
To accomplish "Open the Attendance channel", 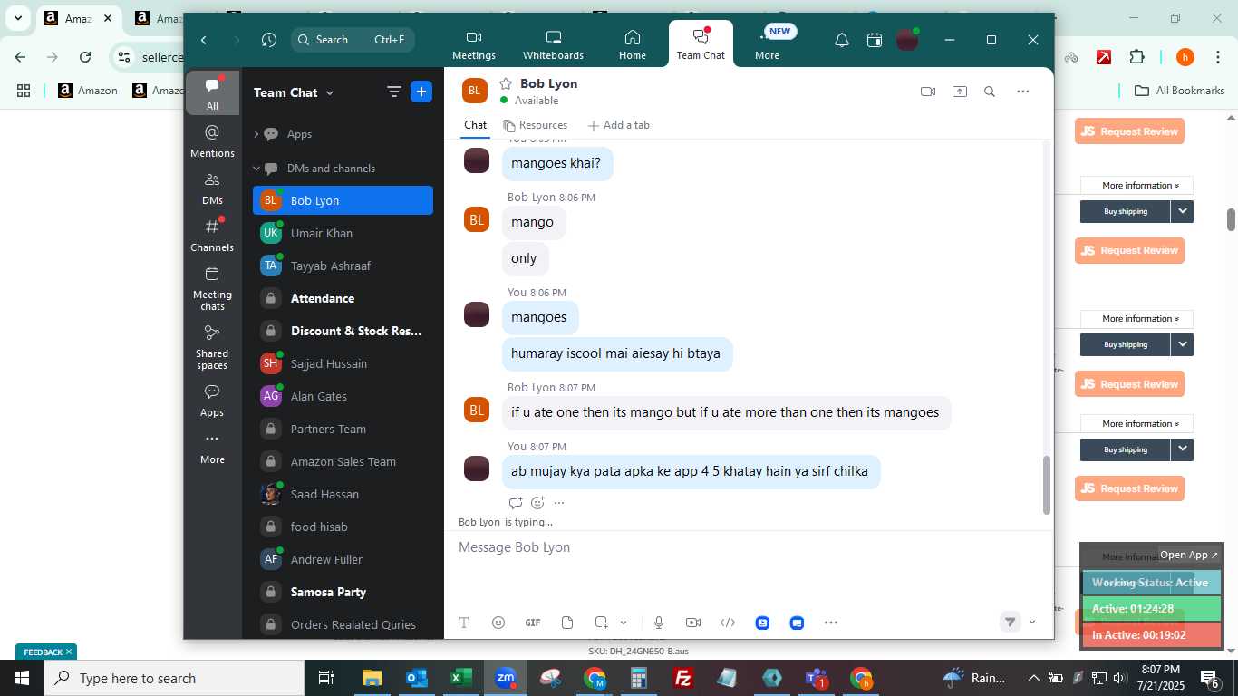I will (343, 298).
